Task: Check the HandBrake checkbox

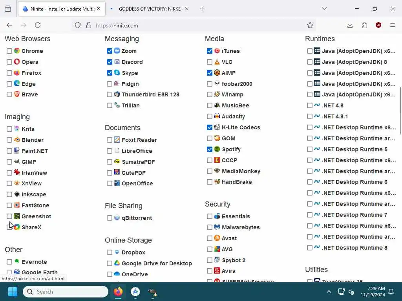Action: [x=210, y=182]
